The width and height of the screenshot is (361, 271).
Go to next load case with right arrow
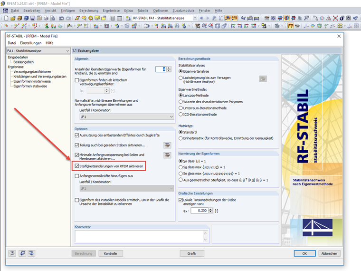click(208, 18)
